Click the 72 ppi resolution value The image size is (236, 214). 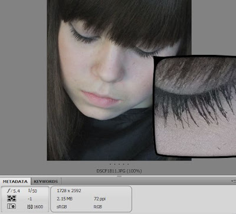click(x=100, y=199)
